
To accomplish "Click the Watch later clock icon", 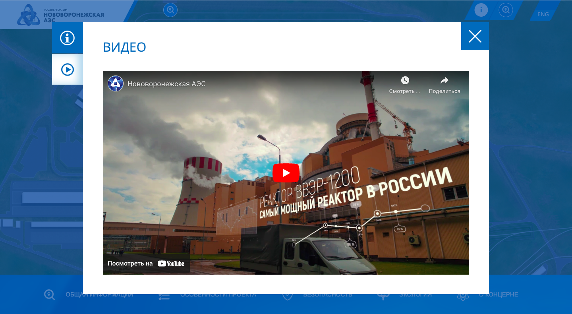I will click(x=405, y=81).
